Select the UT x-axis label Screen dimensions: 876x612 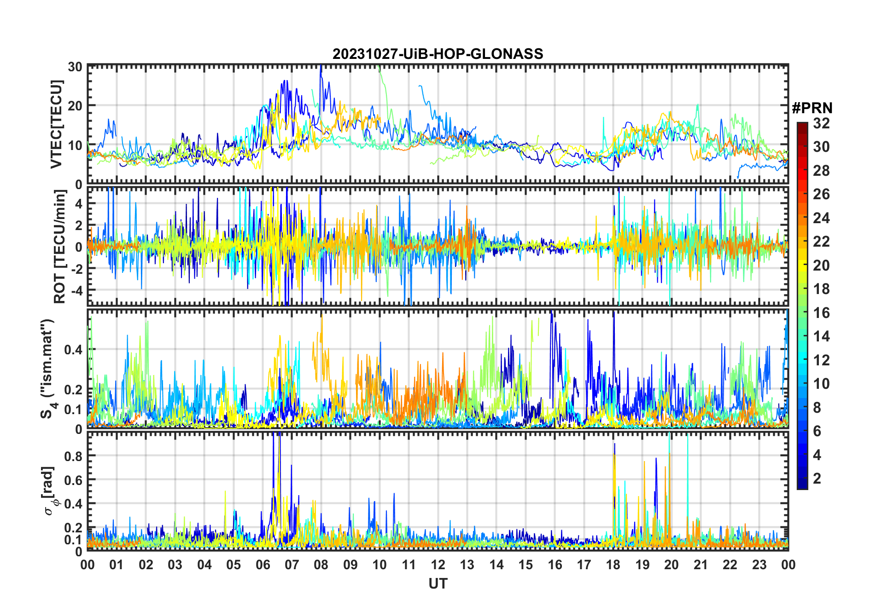point(438,583)
